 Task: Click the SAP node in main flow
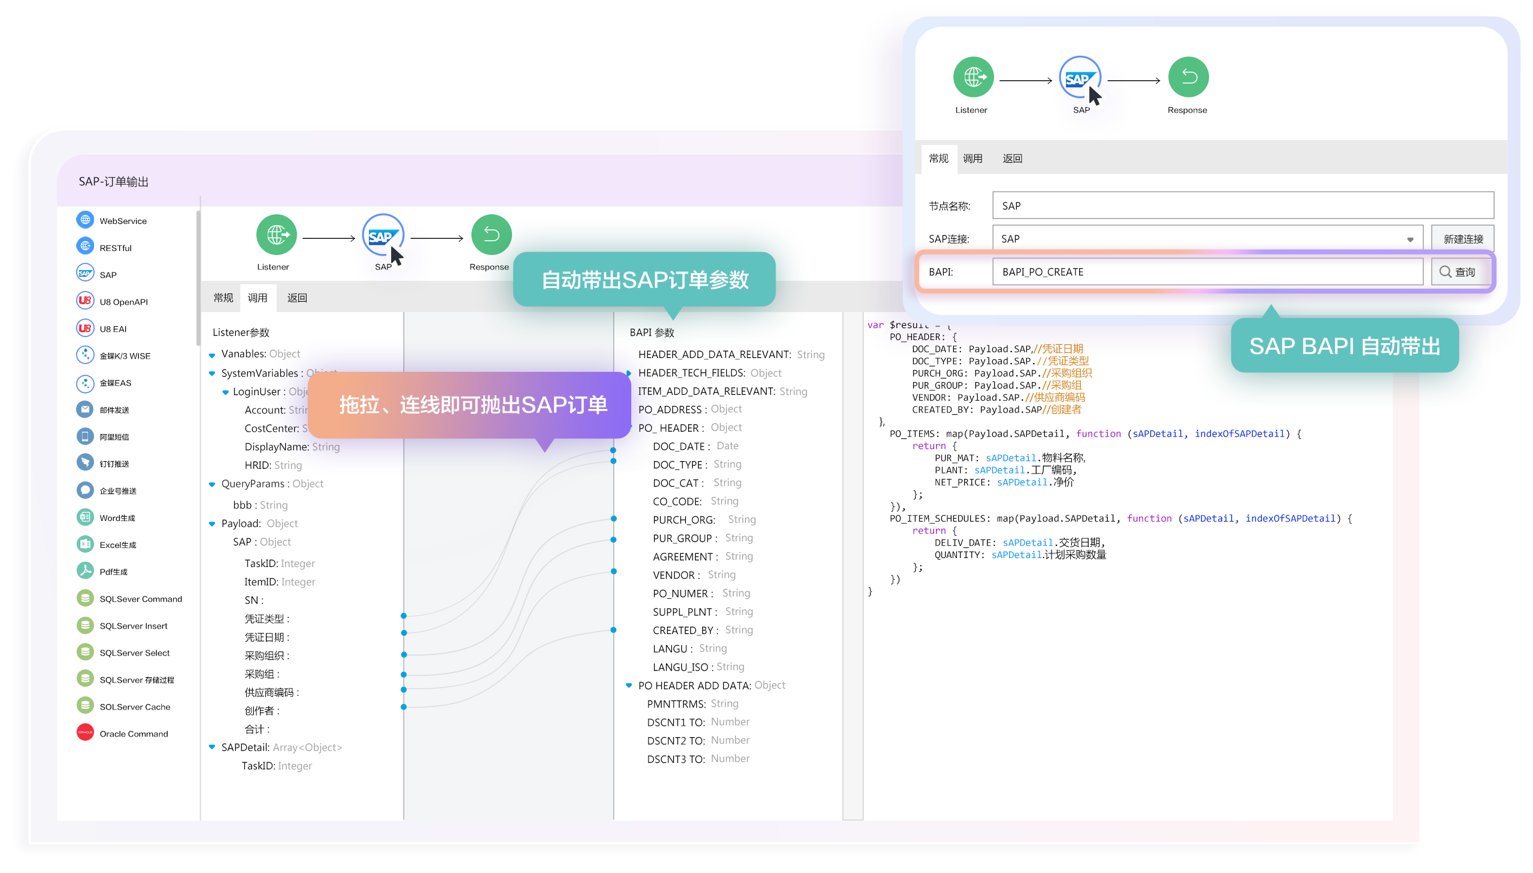tap(383, 235)
